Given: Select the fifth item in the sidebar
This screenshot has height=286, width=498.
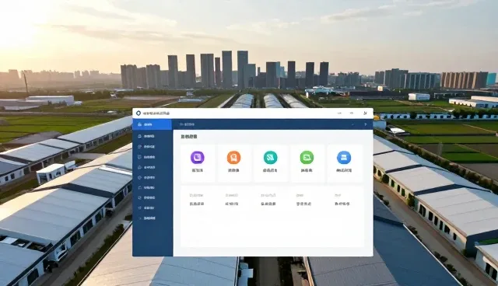Looking at the screenshot, I should [x=153, y=167].
